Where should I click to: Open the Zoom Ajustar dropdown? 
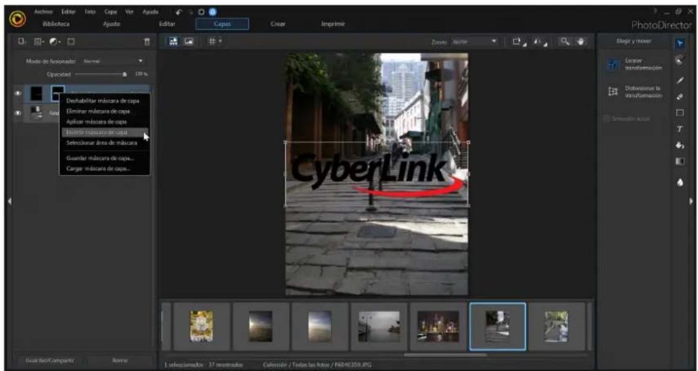pyautogui.click(x=474, y=41)
